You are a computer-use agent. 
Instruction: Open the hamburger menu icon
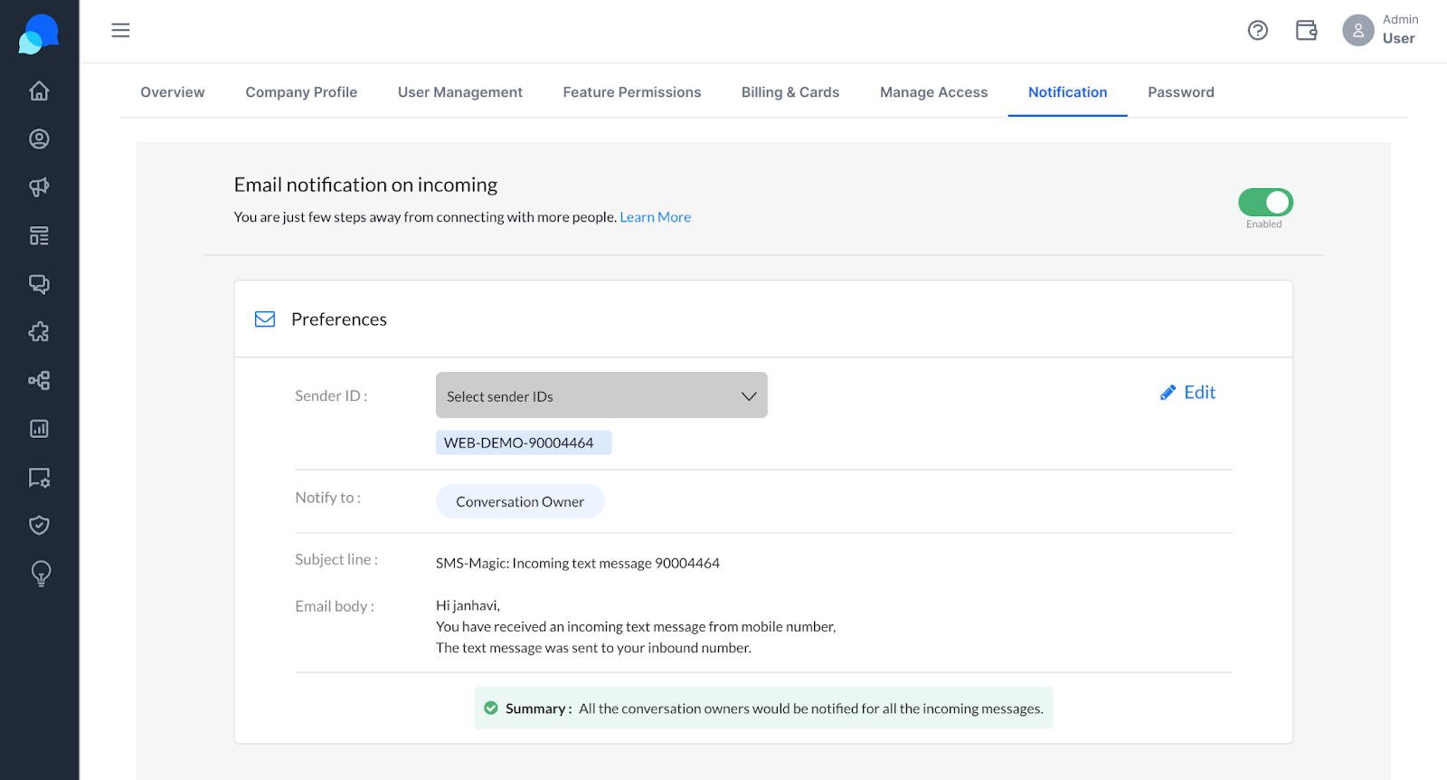point(120,31)
